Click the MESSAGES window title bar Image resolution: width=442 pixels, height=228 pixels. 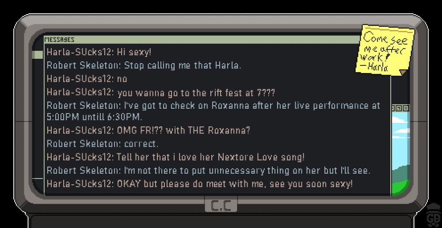click(x=202, y=40)
